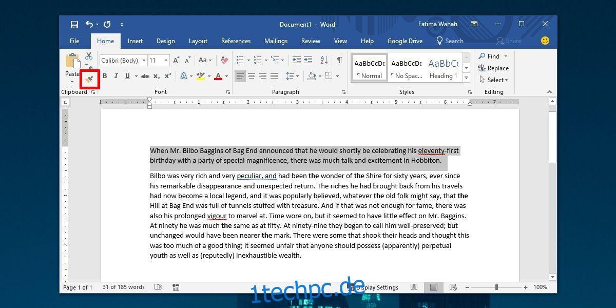616x308 pixels.
Task: Click the Increase Indent icon
Action: click(x=308, y=60)
